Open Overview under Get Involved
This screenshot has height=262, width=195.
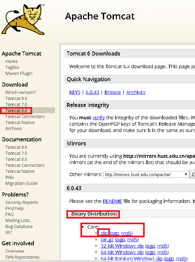pos(15,251)
